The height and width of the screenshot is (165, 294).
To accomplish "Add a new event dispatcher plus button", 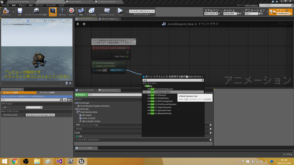I will [x=210, y=140].
